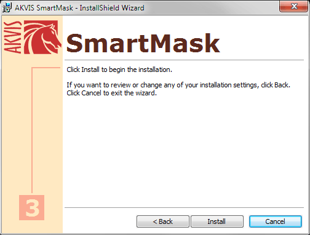Click the title 'AKVIS SmartMask - InstallShield Wizard'
Viewport: 310px width, 235px height.
(79, 8)
